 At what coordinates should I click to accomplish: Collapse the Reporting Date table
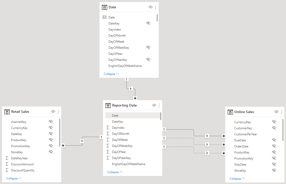point(115,172)
